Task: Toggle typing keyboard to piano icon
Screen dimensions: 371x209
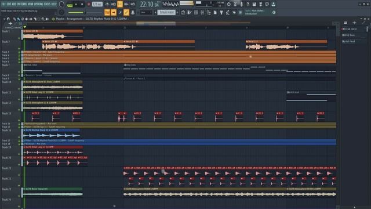Action: (x=107, y=12)
